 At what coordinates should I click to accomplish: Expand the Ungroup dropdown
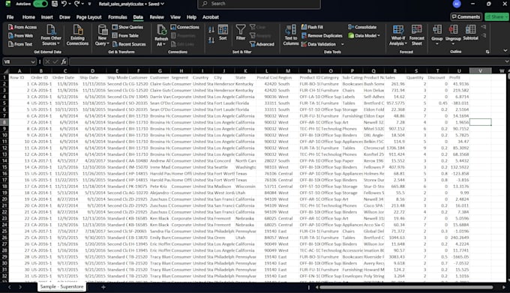453,43
